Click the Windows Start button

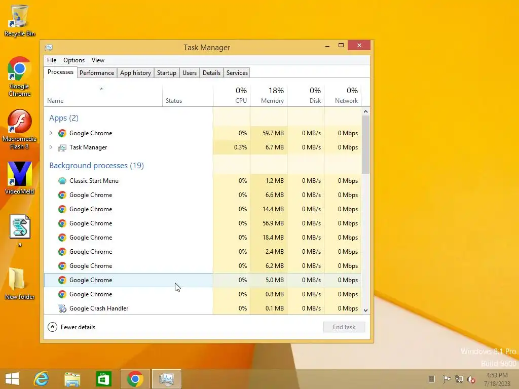click(12, 379)
